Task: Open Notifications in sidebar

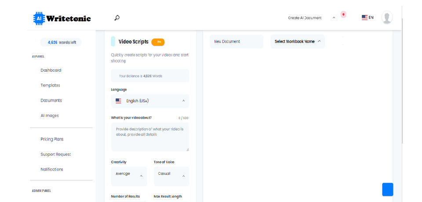Action: point(52,170)
